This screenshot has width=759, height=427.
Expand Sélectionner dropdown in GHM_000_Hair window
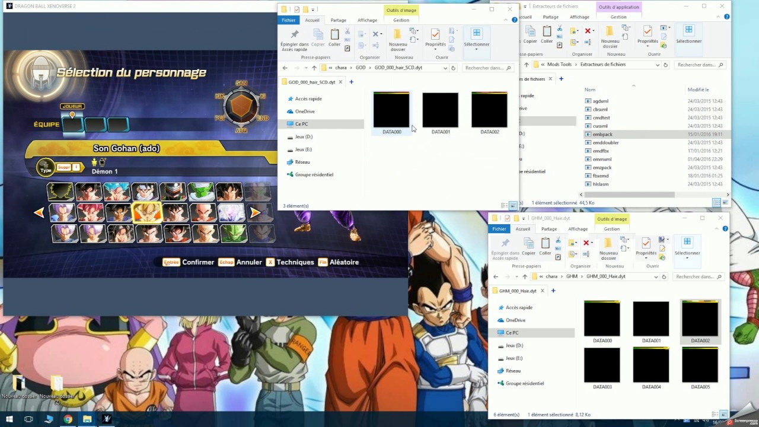[687, 259]
